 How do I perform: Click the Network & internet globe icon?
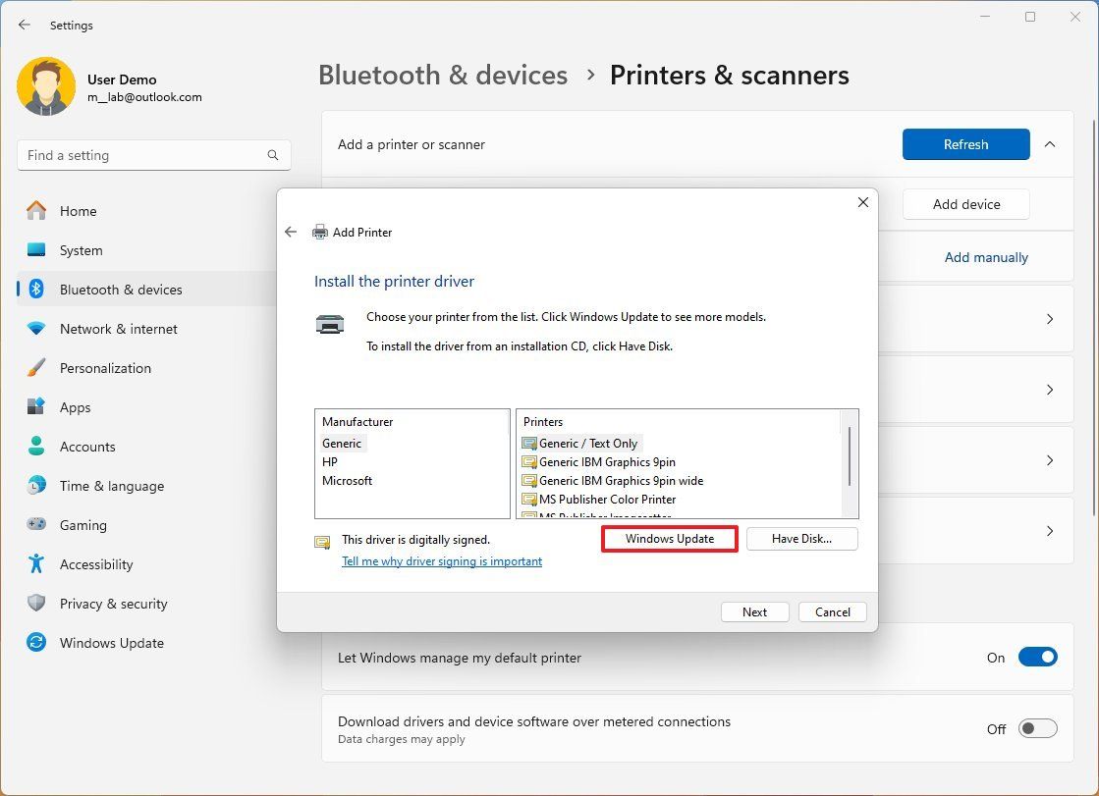pos(36,329)
